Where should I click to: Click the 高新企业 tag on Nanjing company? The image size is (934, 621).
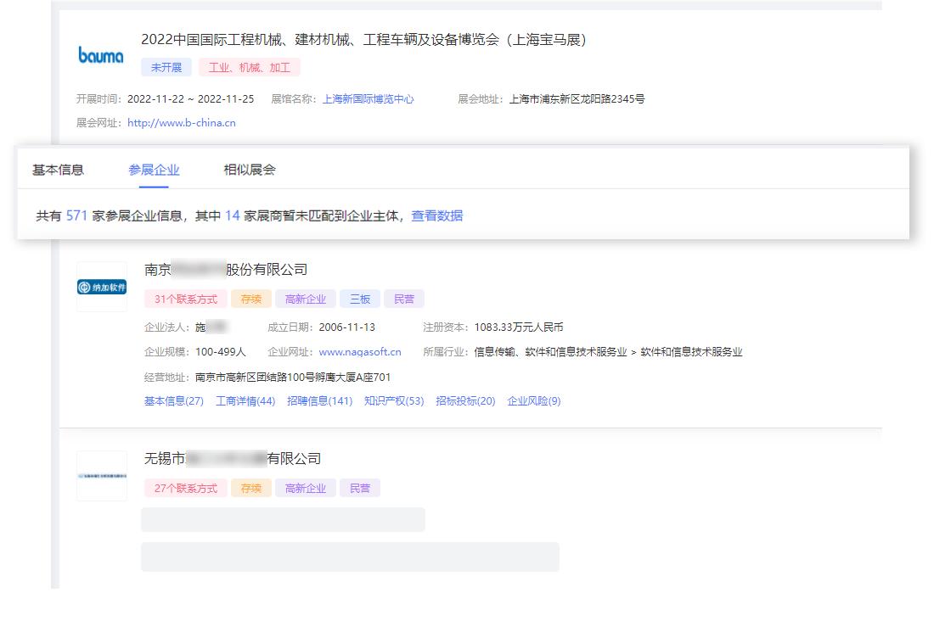[306, 299]
